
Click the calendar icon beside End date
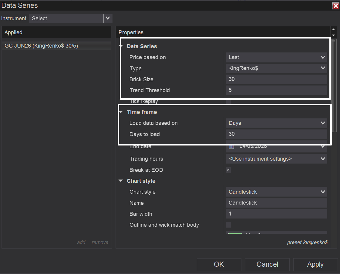231,146
